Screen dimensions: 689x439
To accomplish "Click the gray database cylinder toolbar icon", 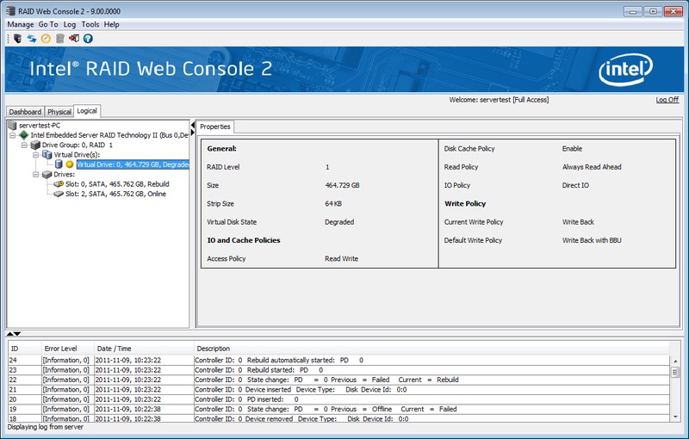I will [x=59, y=38].
